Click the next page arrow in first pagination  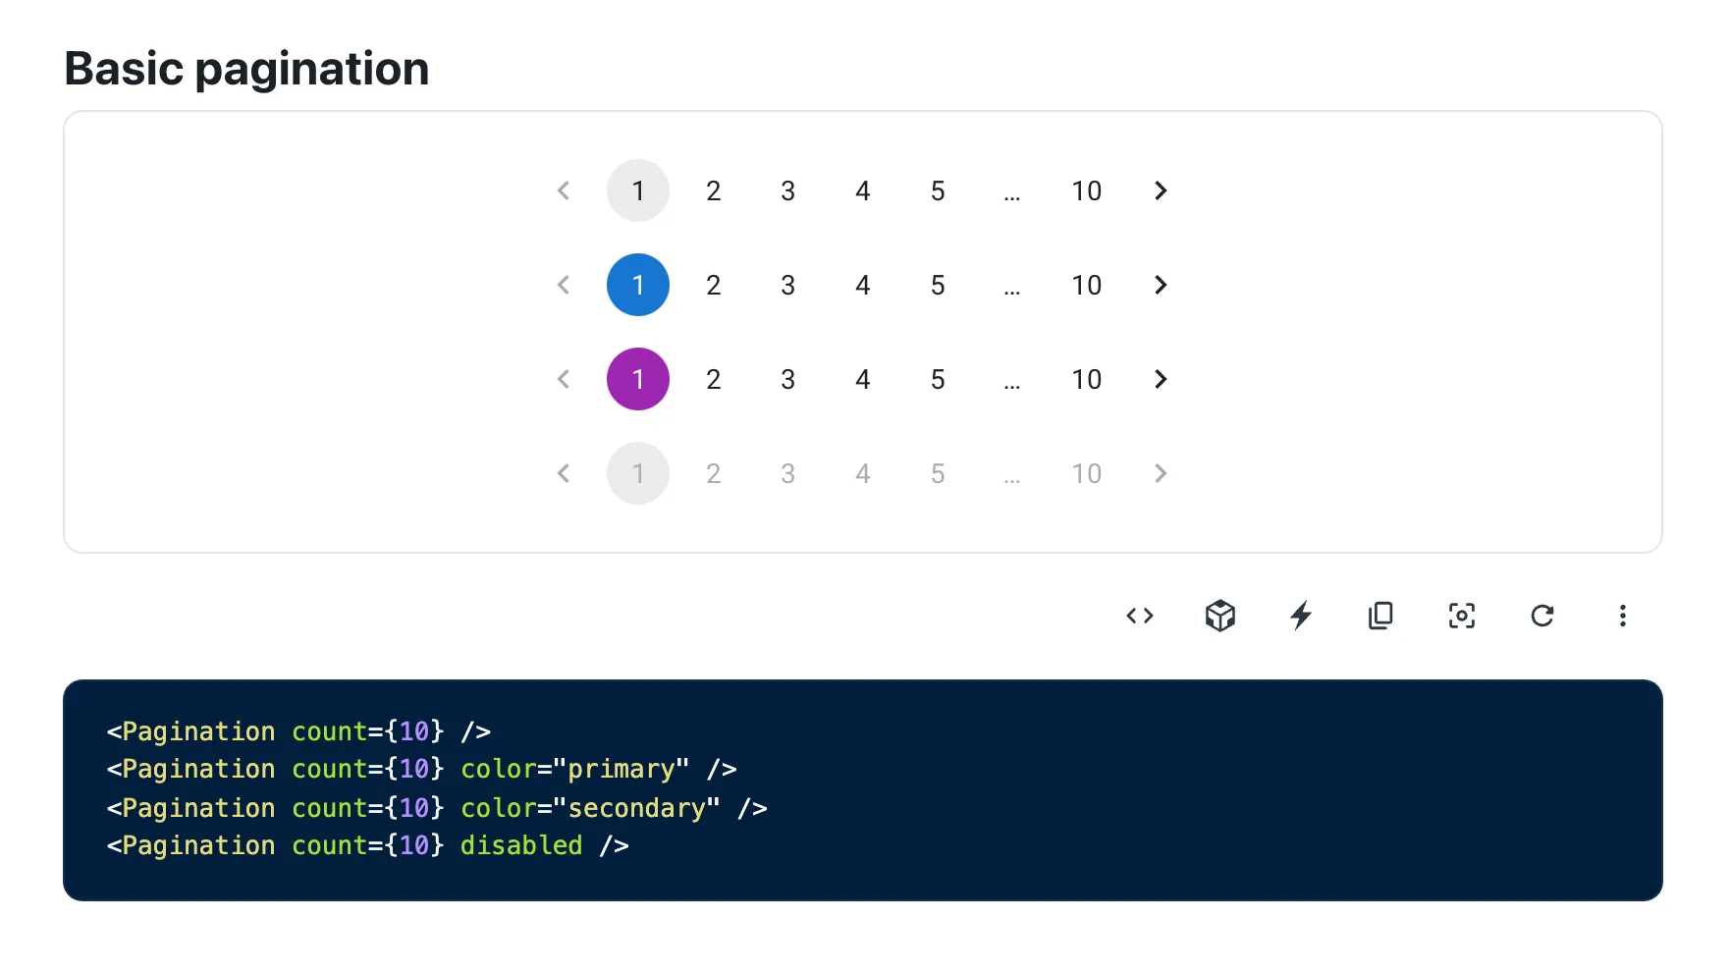(1161, 190)
